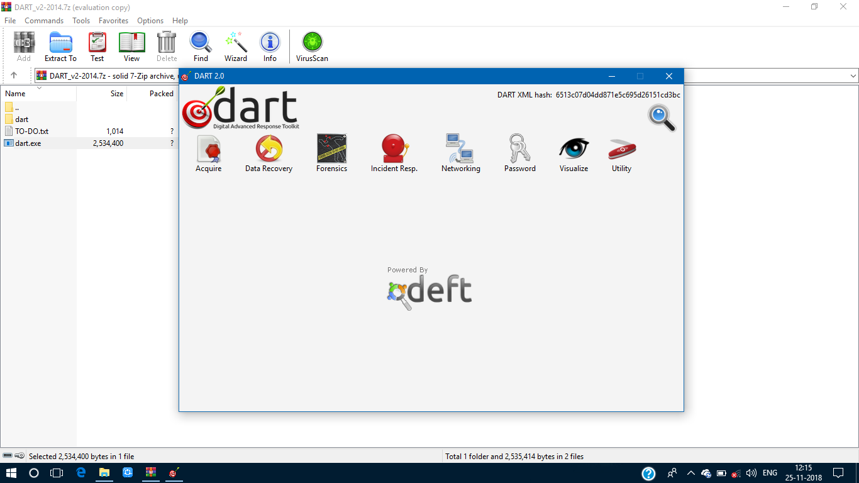The width and height of the screenshot is (859, 483).
Task: Click the DART icon on the taskbar
Action: pyautogui.click(x=174, y=473)
